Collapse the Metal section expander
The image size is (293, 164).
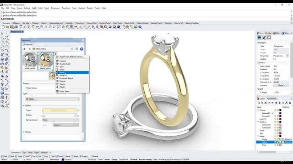coord(24,106)
